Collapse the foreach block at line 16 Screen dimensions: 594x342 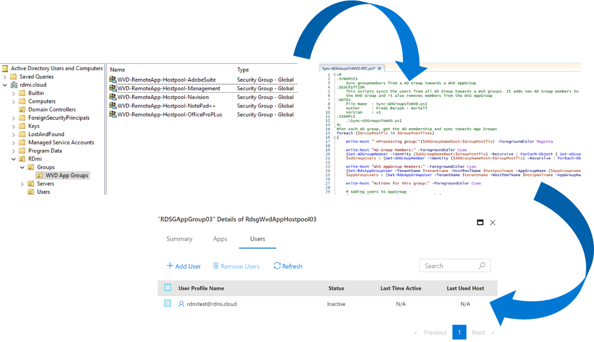point(335,137)
